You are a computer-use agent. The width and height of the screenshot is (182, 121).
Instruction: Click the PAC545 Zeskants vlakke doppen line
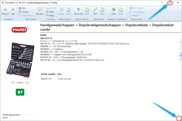pos(85,44)
